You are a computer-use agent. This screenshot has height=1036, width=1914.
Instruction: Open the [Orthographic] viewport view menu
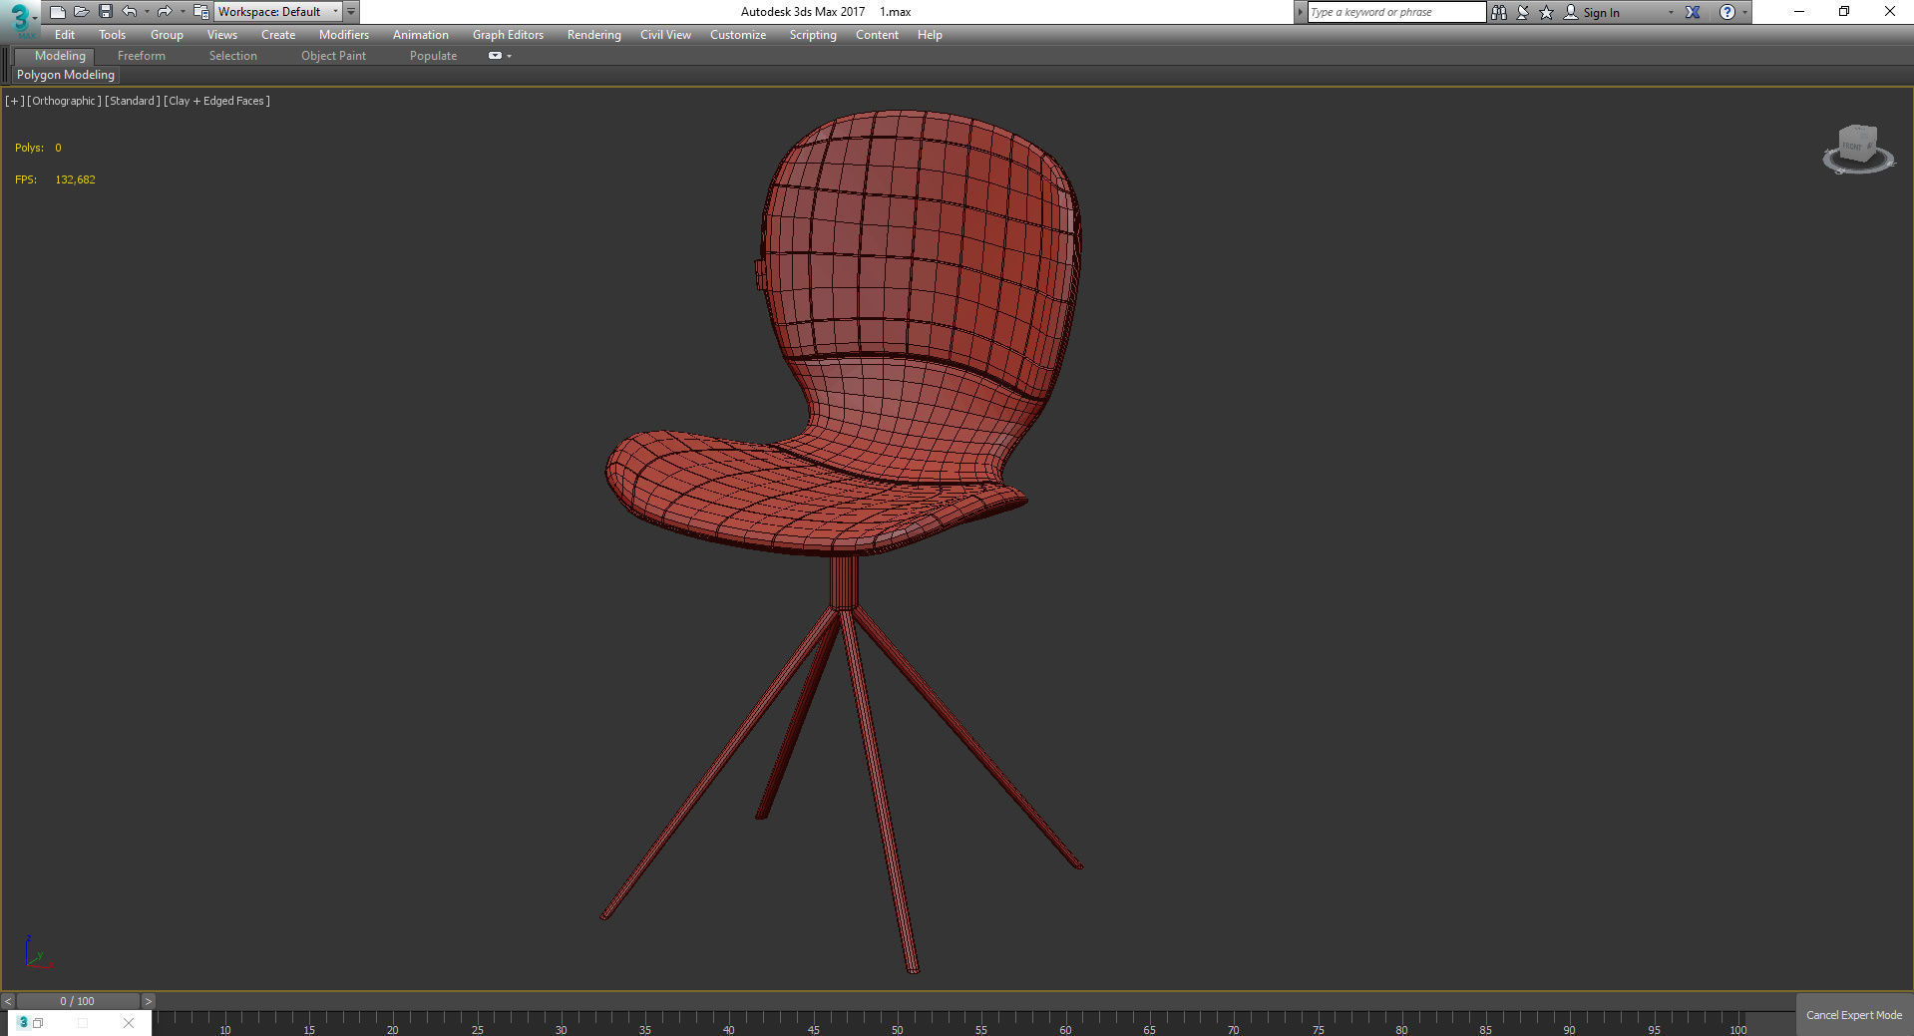point(64,101)
